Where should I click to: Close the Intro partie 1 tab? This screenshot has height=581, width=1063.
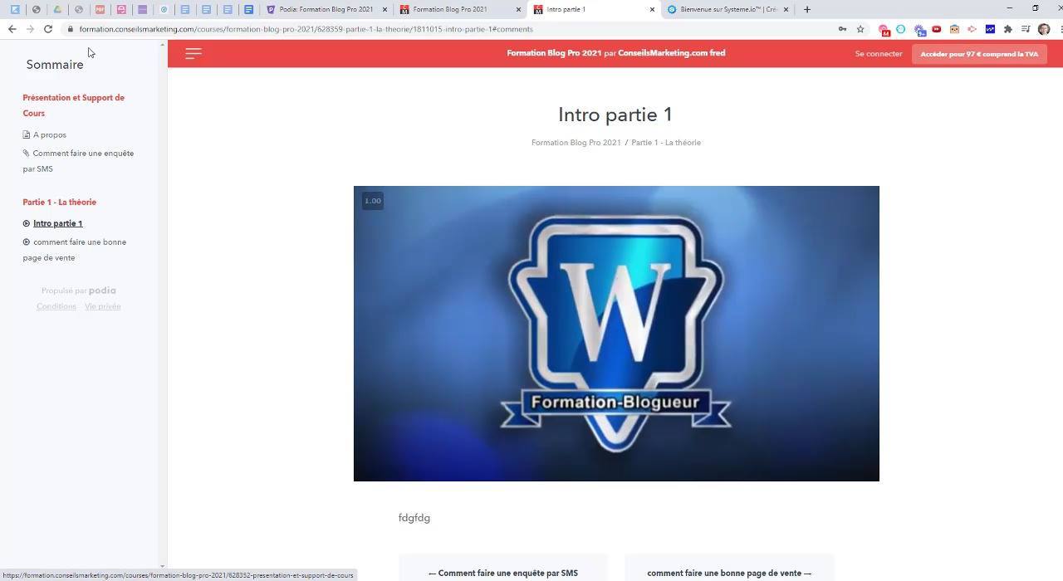pos(652,9)
